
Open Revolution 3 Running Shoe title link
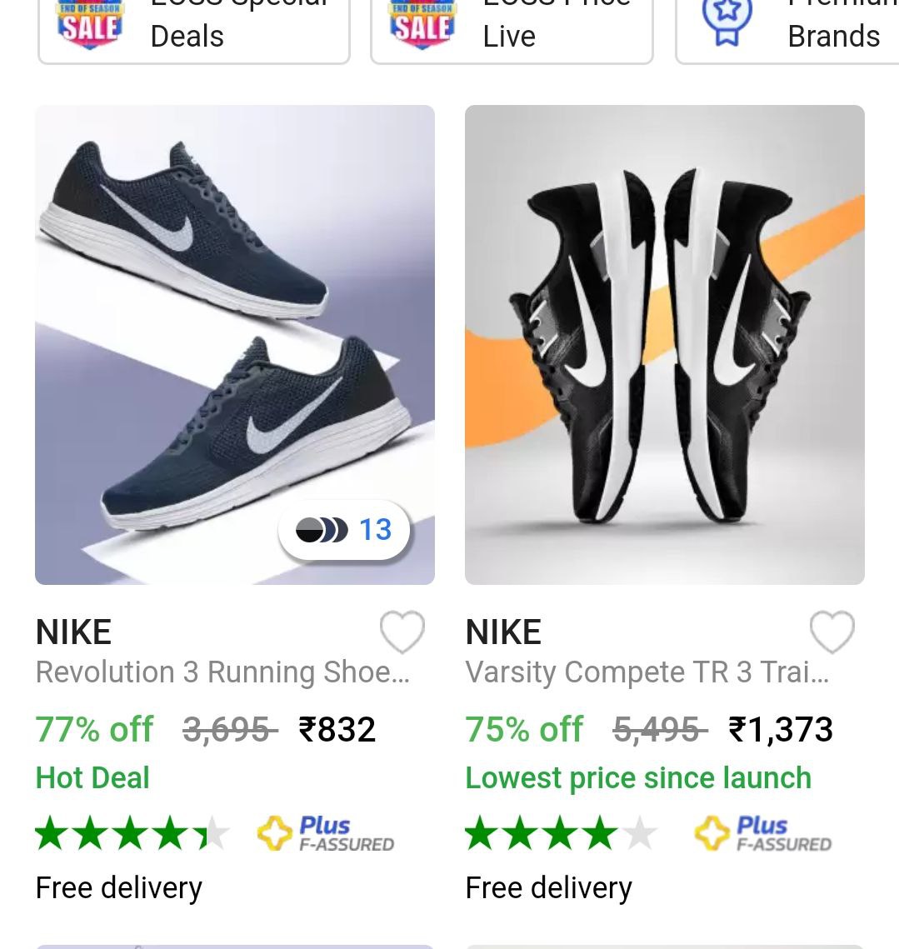click(222, 672)
